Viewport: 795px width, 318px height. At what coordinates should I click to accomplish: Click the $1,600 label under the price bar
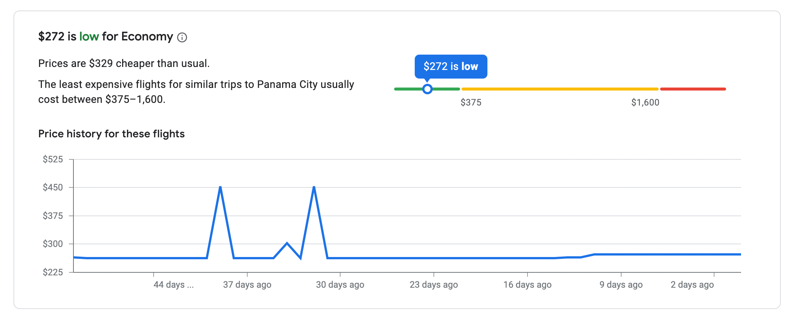[x=645, y=103]
